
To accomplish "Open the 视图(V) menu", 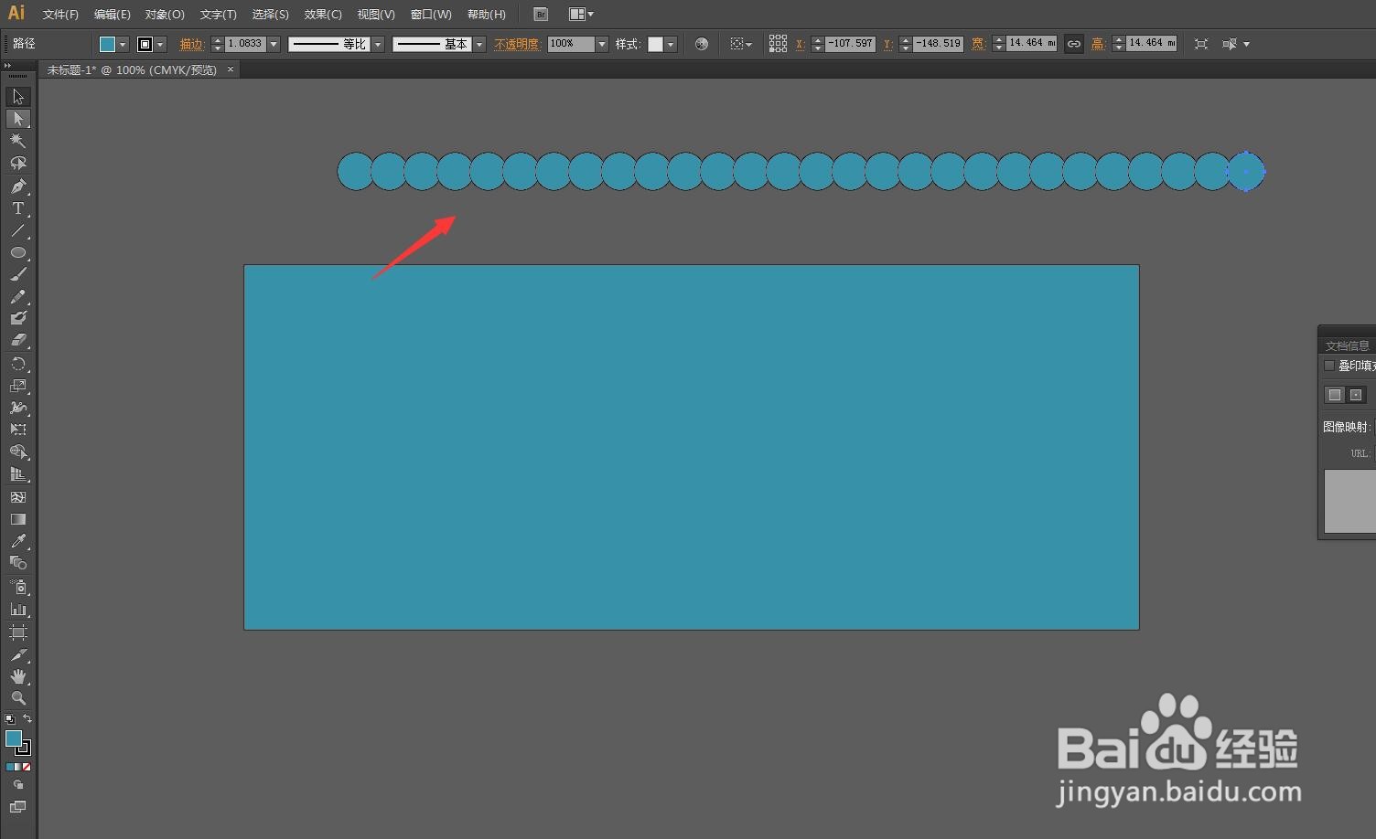I will tap(376, 15).
